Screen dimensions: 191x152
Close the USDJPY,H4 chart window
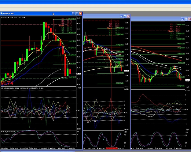pos(80,14)
